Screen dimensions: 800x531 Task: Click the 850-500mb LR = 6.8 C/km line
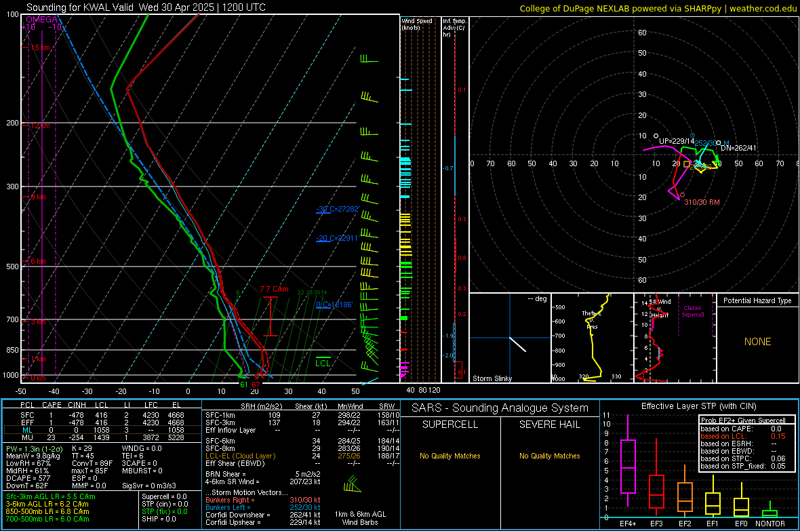(x=47, y=511)
